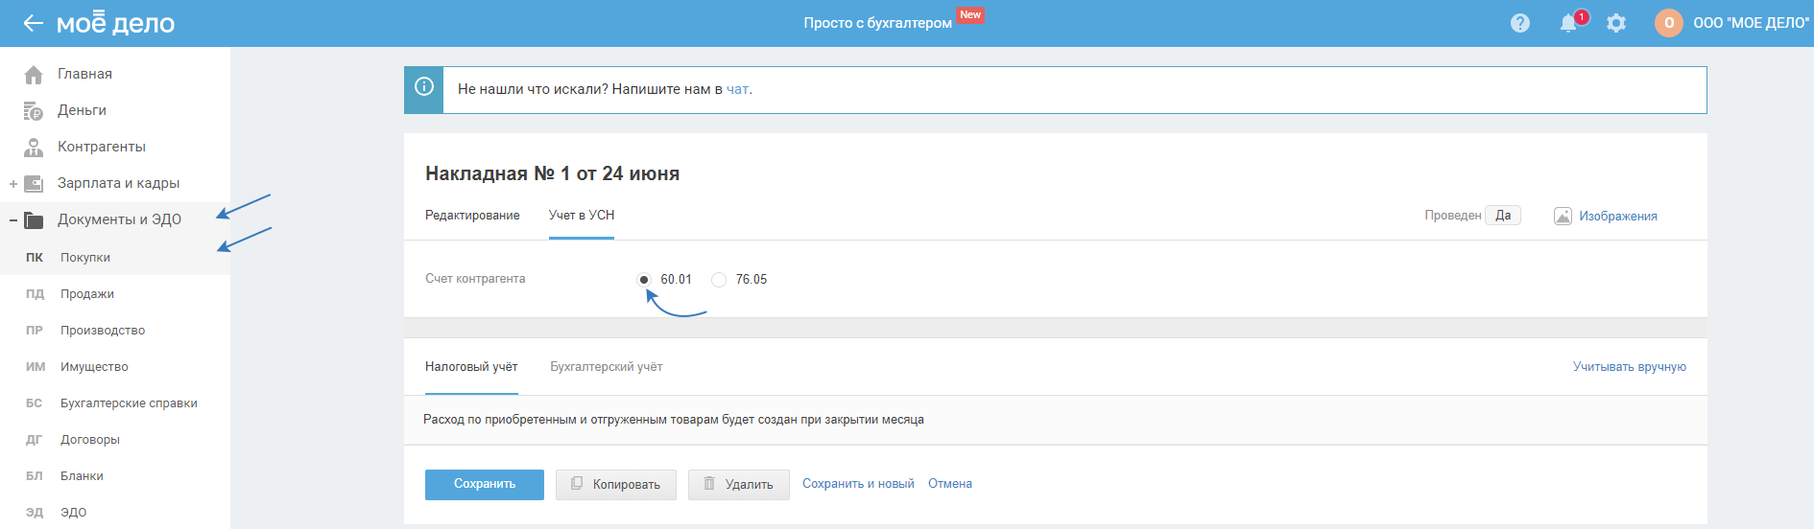Go to Договоры in the sidebar
This screenshot has height=529, width=1814.
tap(90, 440)
